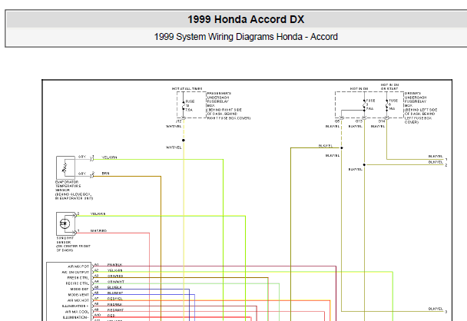Click the RED/WHT wire label at A9
Screen dimensions: 467x321
(x=115, y=310)
